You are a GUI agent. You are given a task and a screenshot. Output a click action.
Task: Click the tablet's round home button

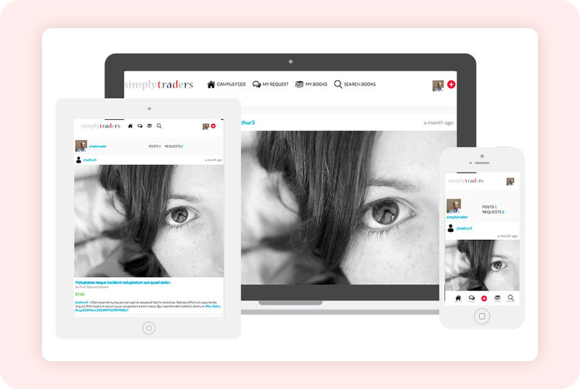tap(149, 328)
